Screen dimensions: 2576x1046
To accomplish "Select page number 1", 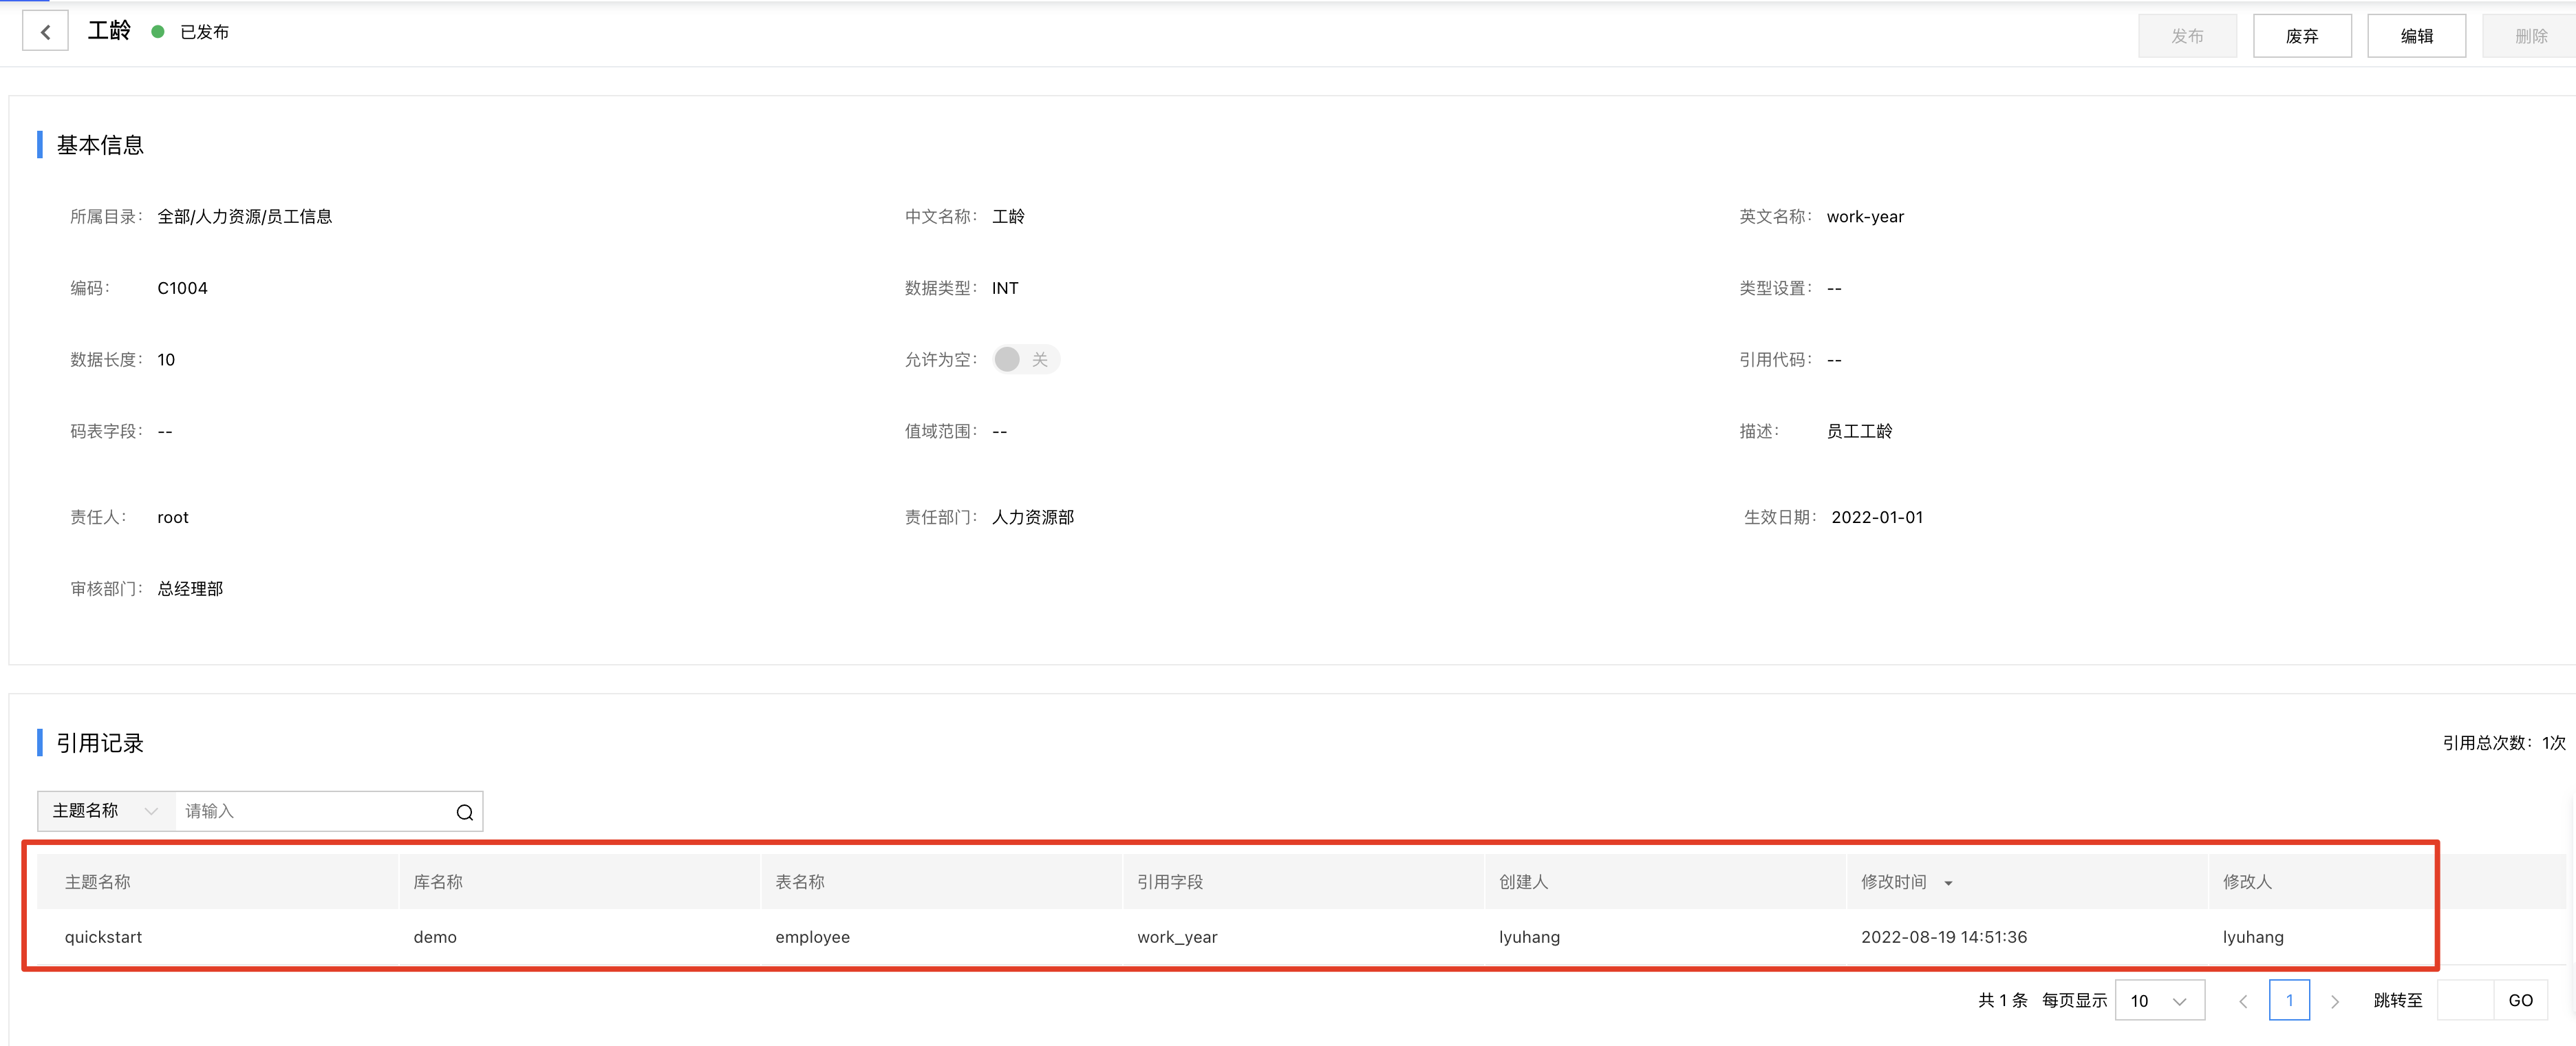I will pos(2289,1000).
